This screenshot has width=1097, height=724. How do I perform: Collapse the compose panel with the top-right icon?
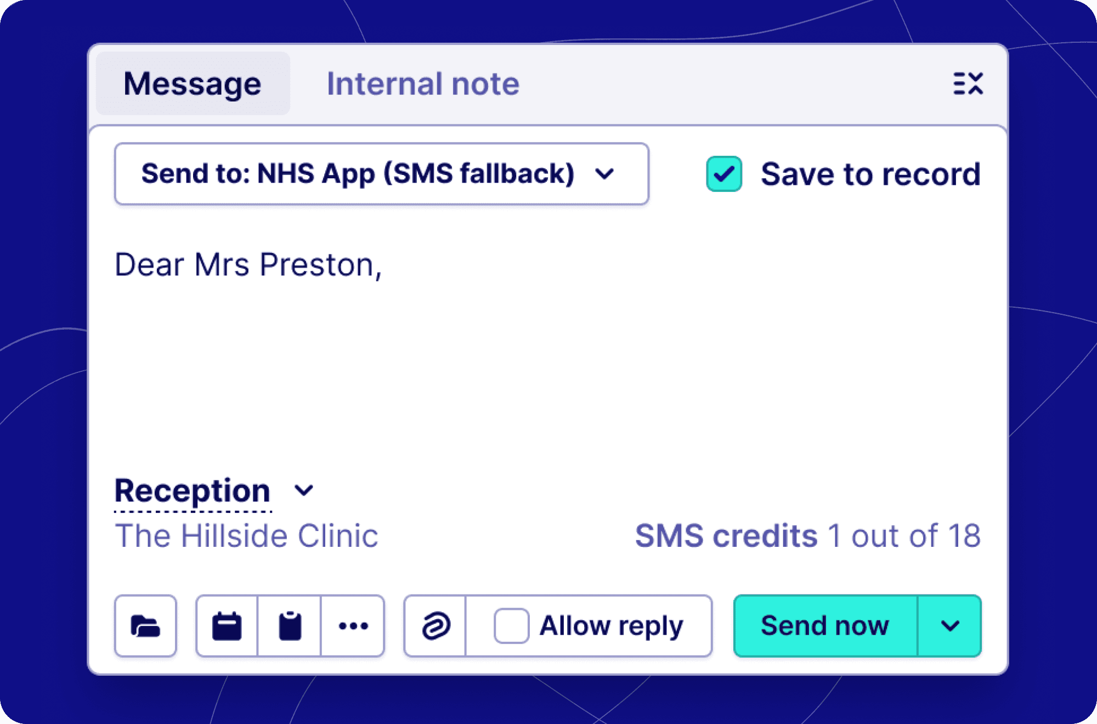click(968, 84)
